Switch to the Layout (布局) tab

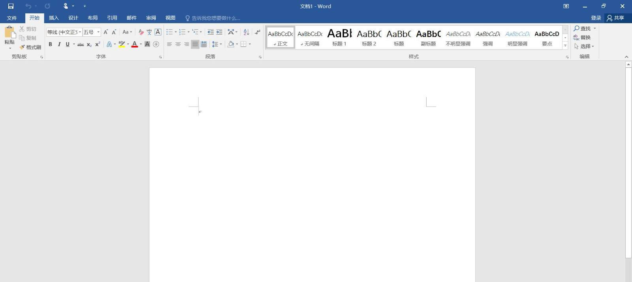tap(92, 18)
